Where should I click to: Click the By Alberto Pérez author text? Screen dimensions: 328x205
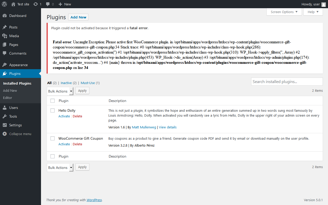click(142, 145)
